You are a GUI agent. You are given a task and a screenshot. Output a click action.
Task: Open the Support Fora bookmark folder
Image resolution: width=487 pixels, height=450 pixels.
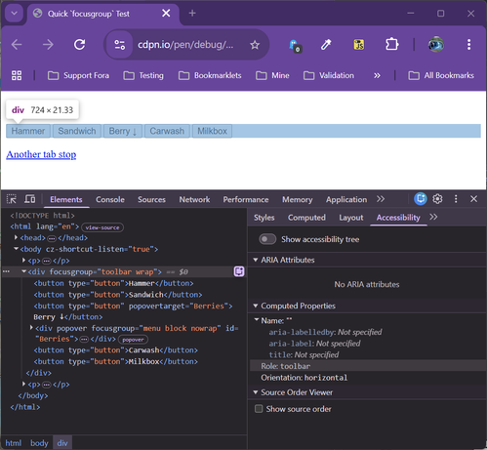pos(78,75)
